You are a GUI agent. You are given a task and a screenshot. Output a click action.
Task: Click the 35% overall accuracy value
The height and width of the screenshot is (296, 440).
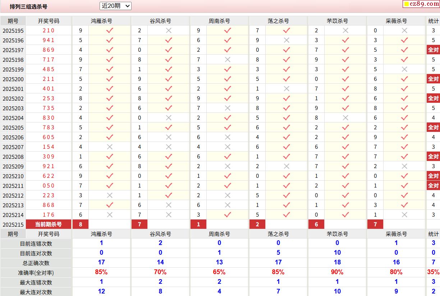433,272
